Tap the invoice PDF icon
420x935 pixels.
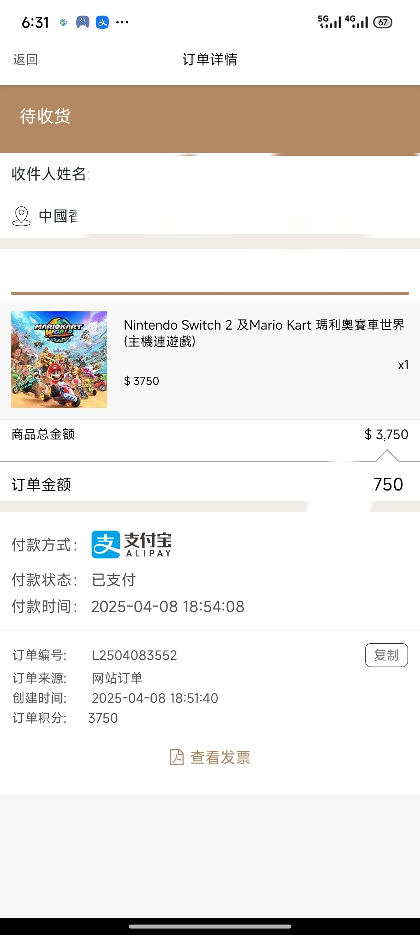(x=177, y=757)
